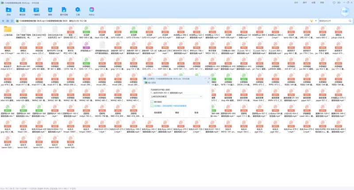
Task: Select the CETD-186 file icon
Action: (x=71, y=61)
